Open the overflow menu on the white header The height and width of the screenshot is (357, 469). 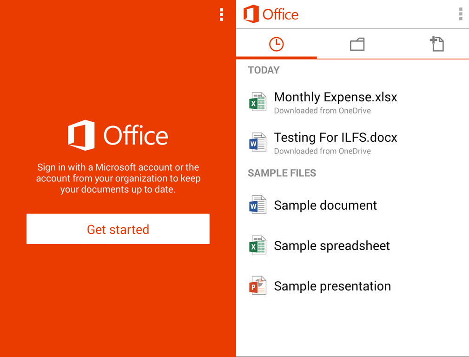(460, 14)
